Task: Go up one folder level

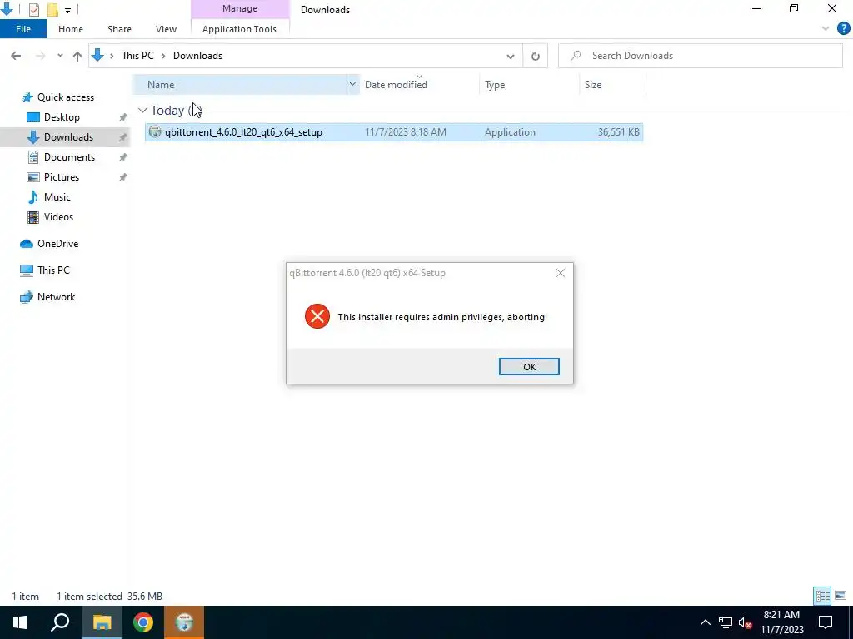Action: [x=77, y=56]
